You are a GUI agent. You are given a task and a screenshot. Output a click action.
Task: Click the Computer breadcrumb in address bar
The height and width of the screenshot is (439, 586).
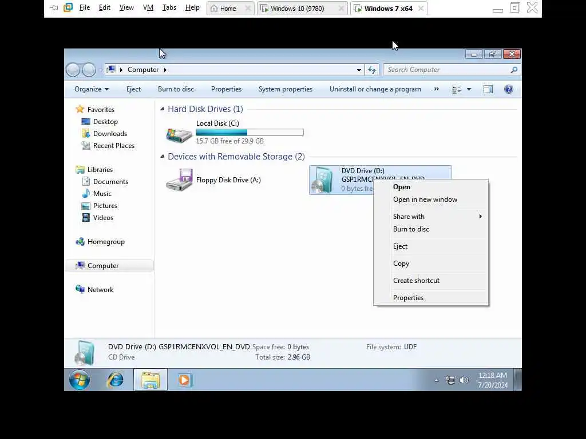[x=142, y=70]
